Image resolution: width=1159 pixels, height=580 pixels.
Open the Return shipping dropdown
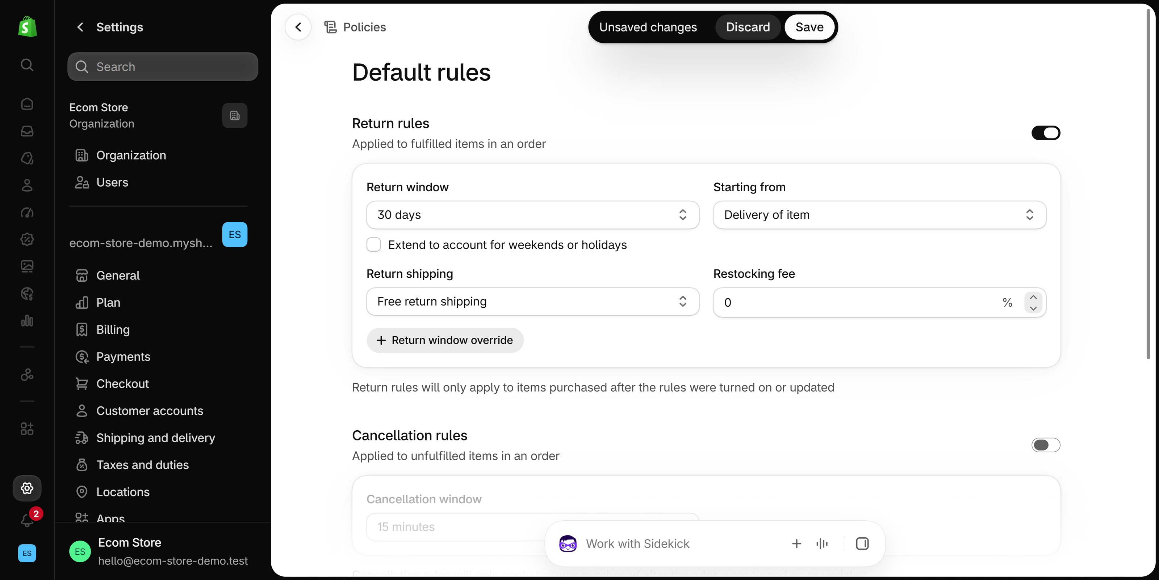533,302
